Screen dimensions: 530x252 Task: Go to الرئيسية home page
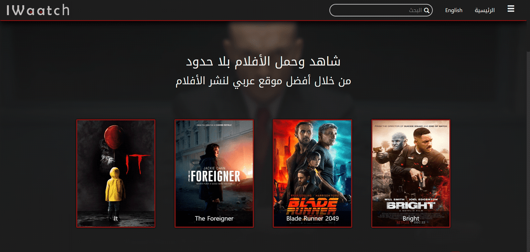point(485,10)
